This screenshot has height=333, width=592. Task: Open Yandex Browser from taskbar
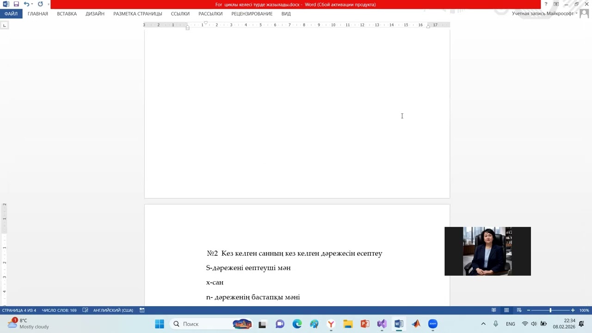click(331, 324)
